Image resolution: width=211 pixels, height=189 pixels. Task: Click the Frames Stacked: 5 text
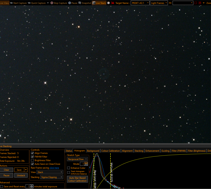coord(9,153)
